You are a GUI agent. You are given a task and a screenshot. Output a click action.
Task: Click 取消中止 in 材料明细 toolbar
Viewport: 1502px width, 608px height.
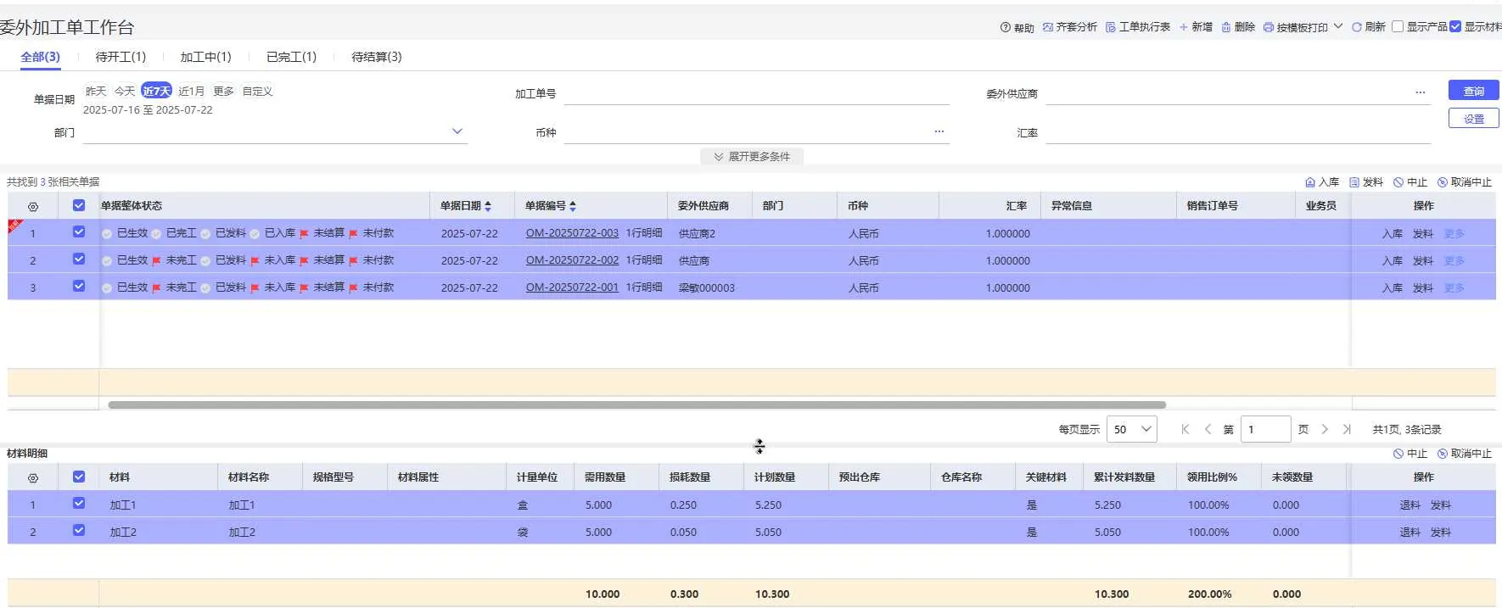pos(1465,454)
